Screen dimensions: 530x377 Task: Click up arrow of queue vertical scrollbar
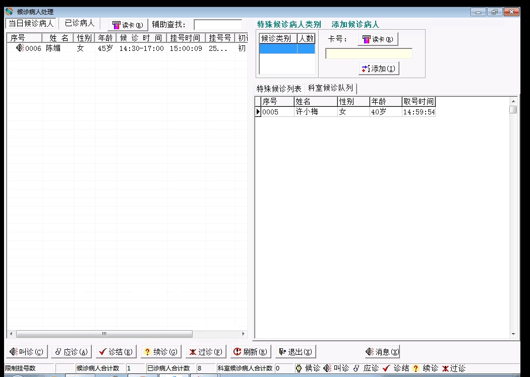[513, 101]
